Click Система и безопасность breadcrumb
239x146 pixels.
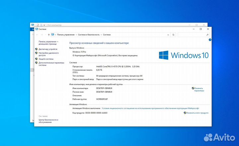pos(89,35)
